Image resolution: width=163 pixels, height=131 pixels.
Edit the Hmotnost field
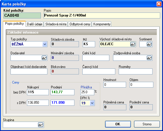point(115,85)
